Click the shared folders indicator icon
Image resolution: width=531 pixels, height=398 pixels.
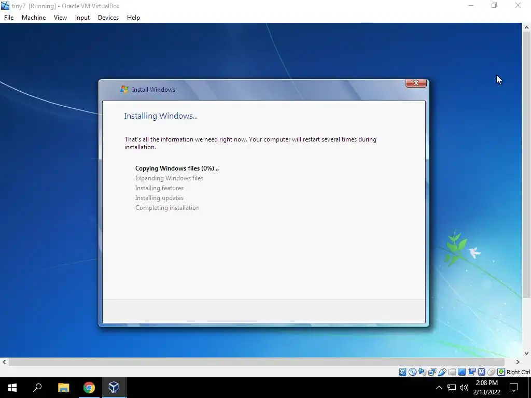pyautogui.click(x=452, y=372)
